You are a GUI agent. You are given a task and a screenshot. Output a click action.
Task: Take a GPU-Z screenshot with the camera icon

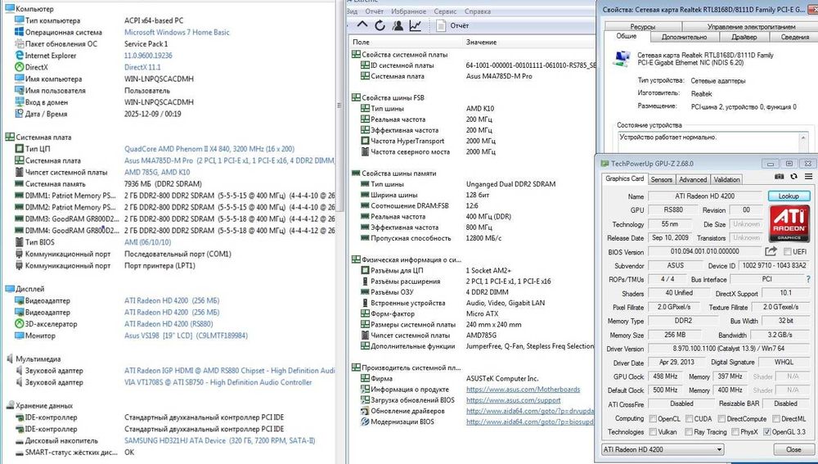779,177
